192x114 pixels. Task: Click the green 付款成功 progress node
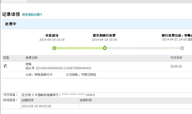coord(54,48)
